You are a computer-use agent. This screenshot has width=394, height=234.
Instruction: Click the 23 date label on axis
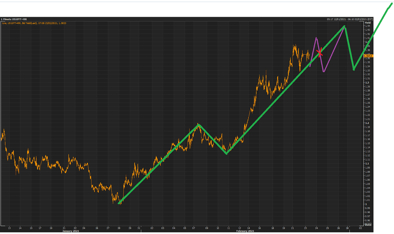[305, 228]
